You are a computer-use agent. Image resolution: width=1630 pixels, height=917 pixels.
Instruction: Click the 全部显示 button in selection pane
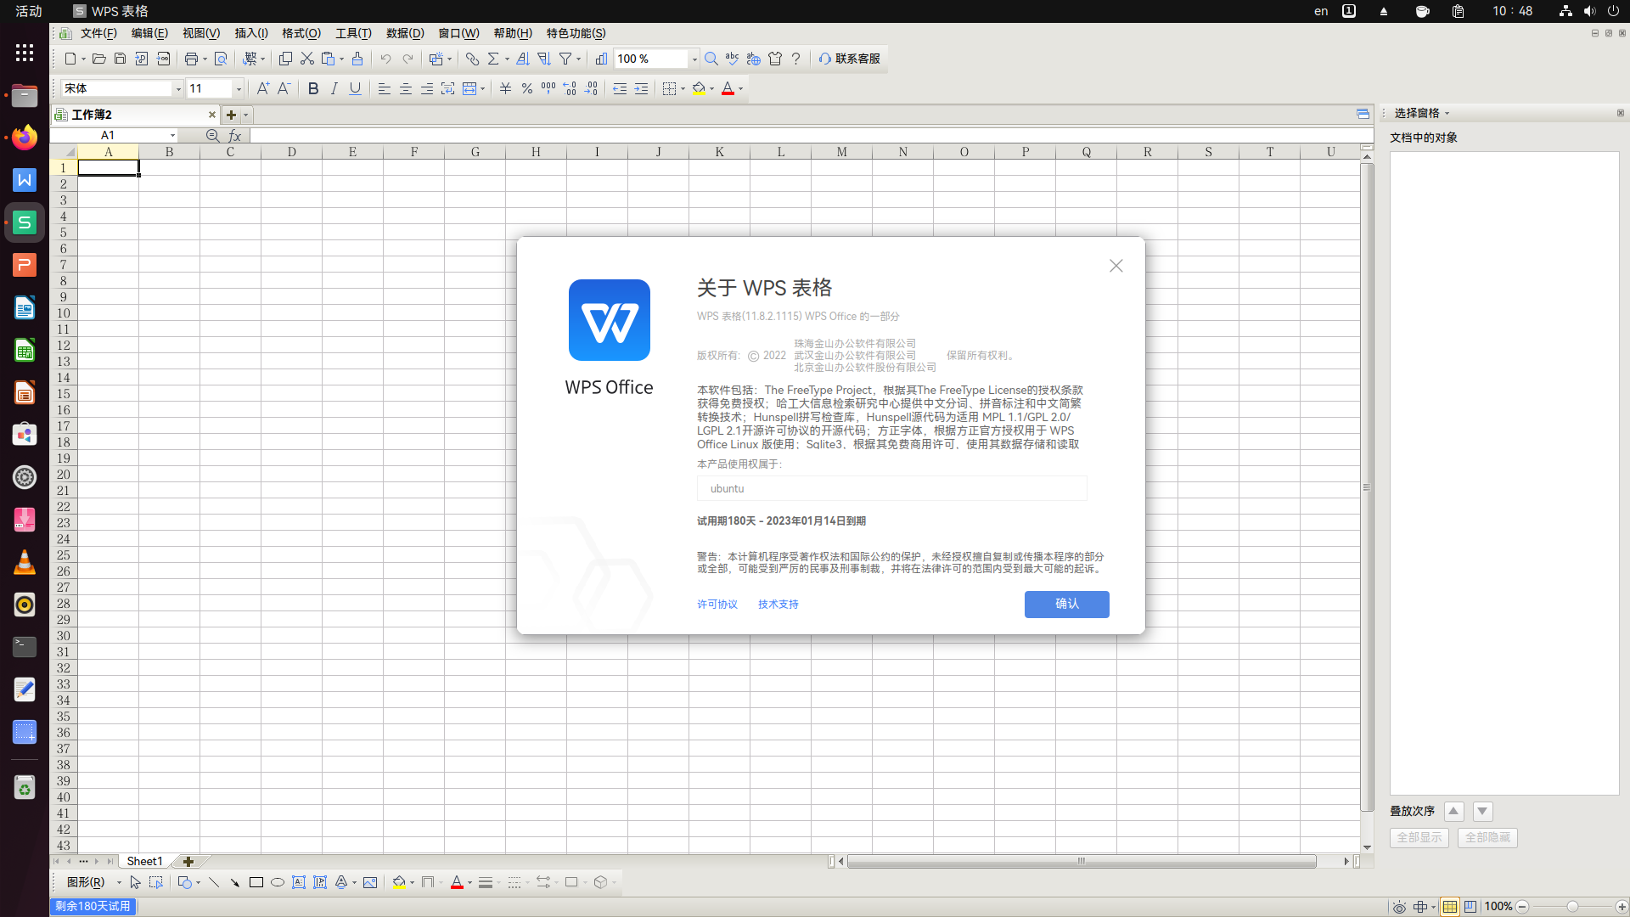click(x=1419, y=837)
